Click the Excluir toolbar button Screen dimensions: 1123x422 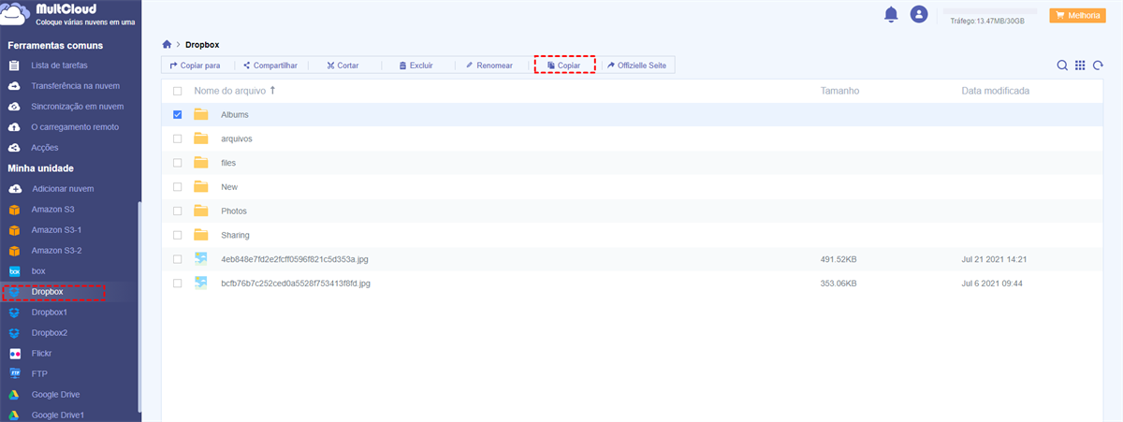pos(416,65)
